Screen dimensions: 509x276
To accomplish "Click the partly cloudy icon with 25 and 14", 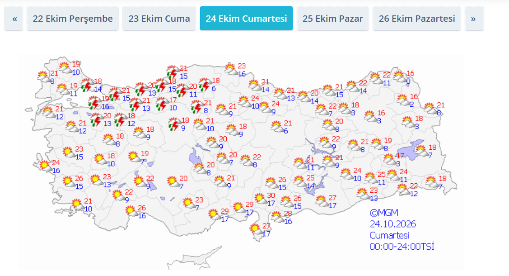I will pyautogui.click(x=300, y=181).
